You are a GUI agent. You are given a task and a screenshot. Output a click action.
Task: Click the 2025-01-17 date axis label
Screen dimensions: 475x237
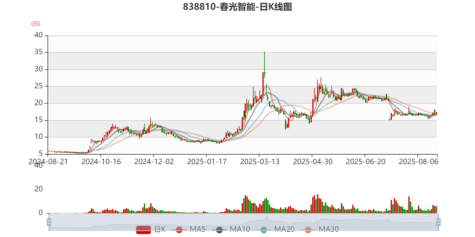point(207,161)
